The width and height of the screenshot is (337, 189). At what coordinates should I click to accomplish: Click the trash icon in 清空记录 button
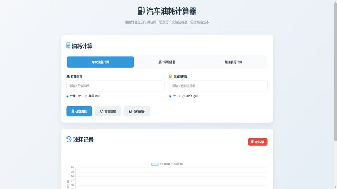pyautogui.click(x=252, y=142)
